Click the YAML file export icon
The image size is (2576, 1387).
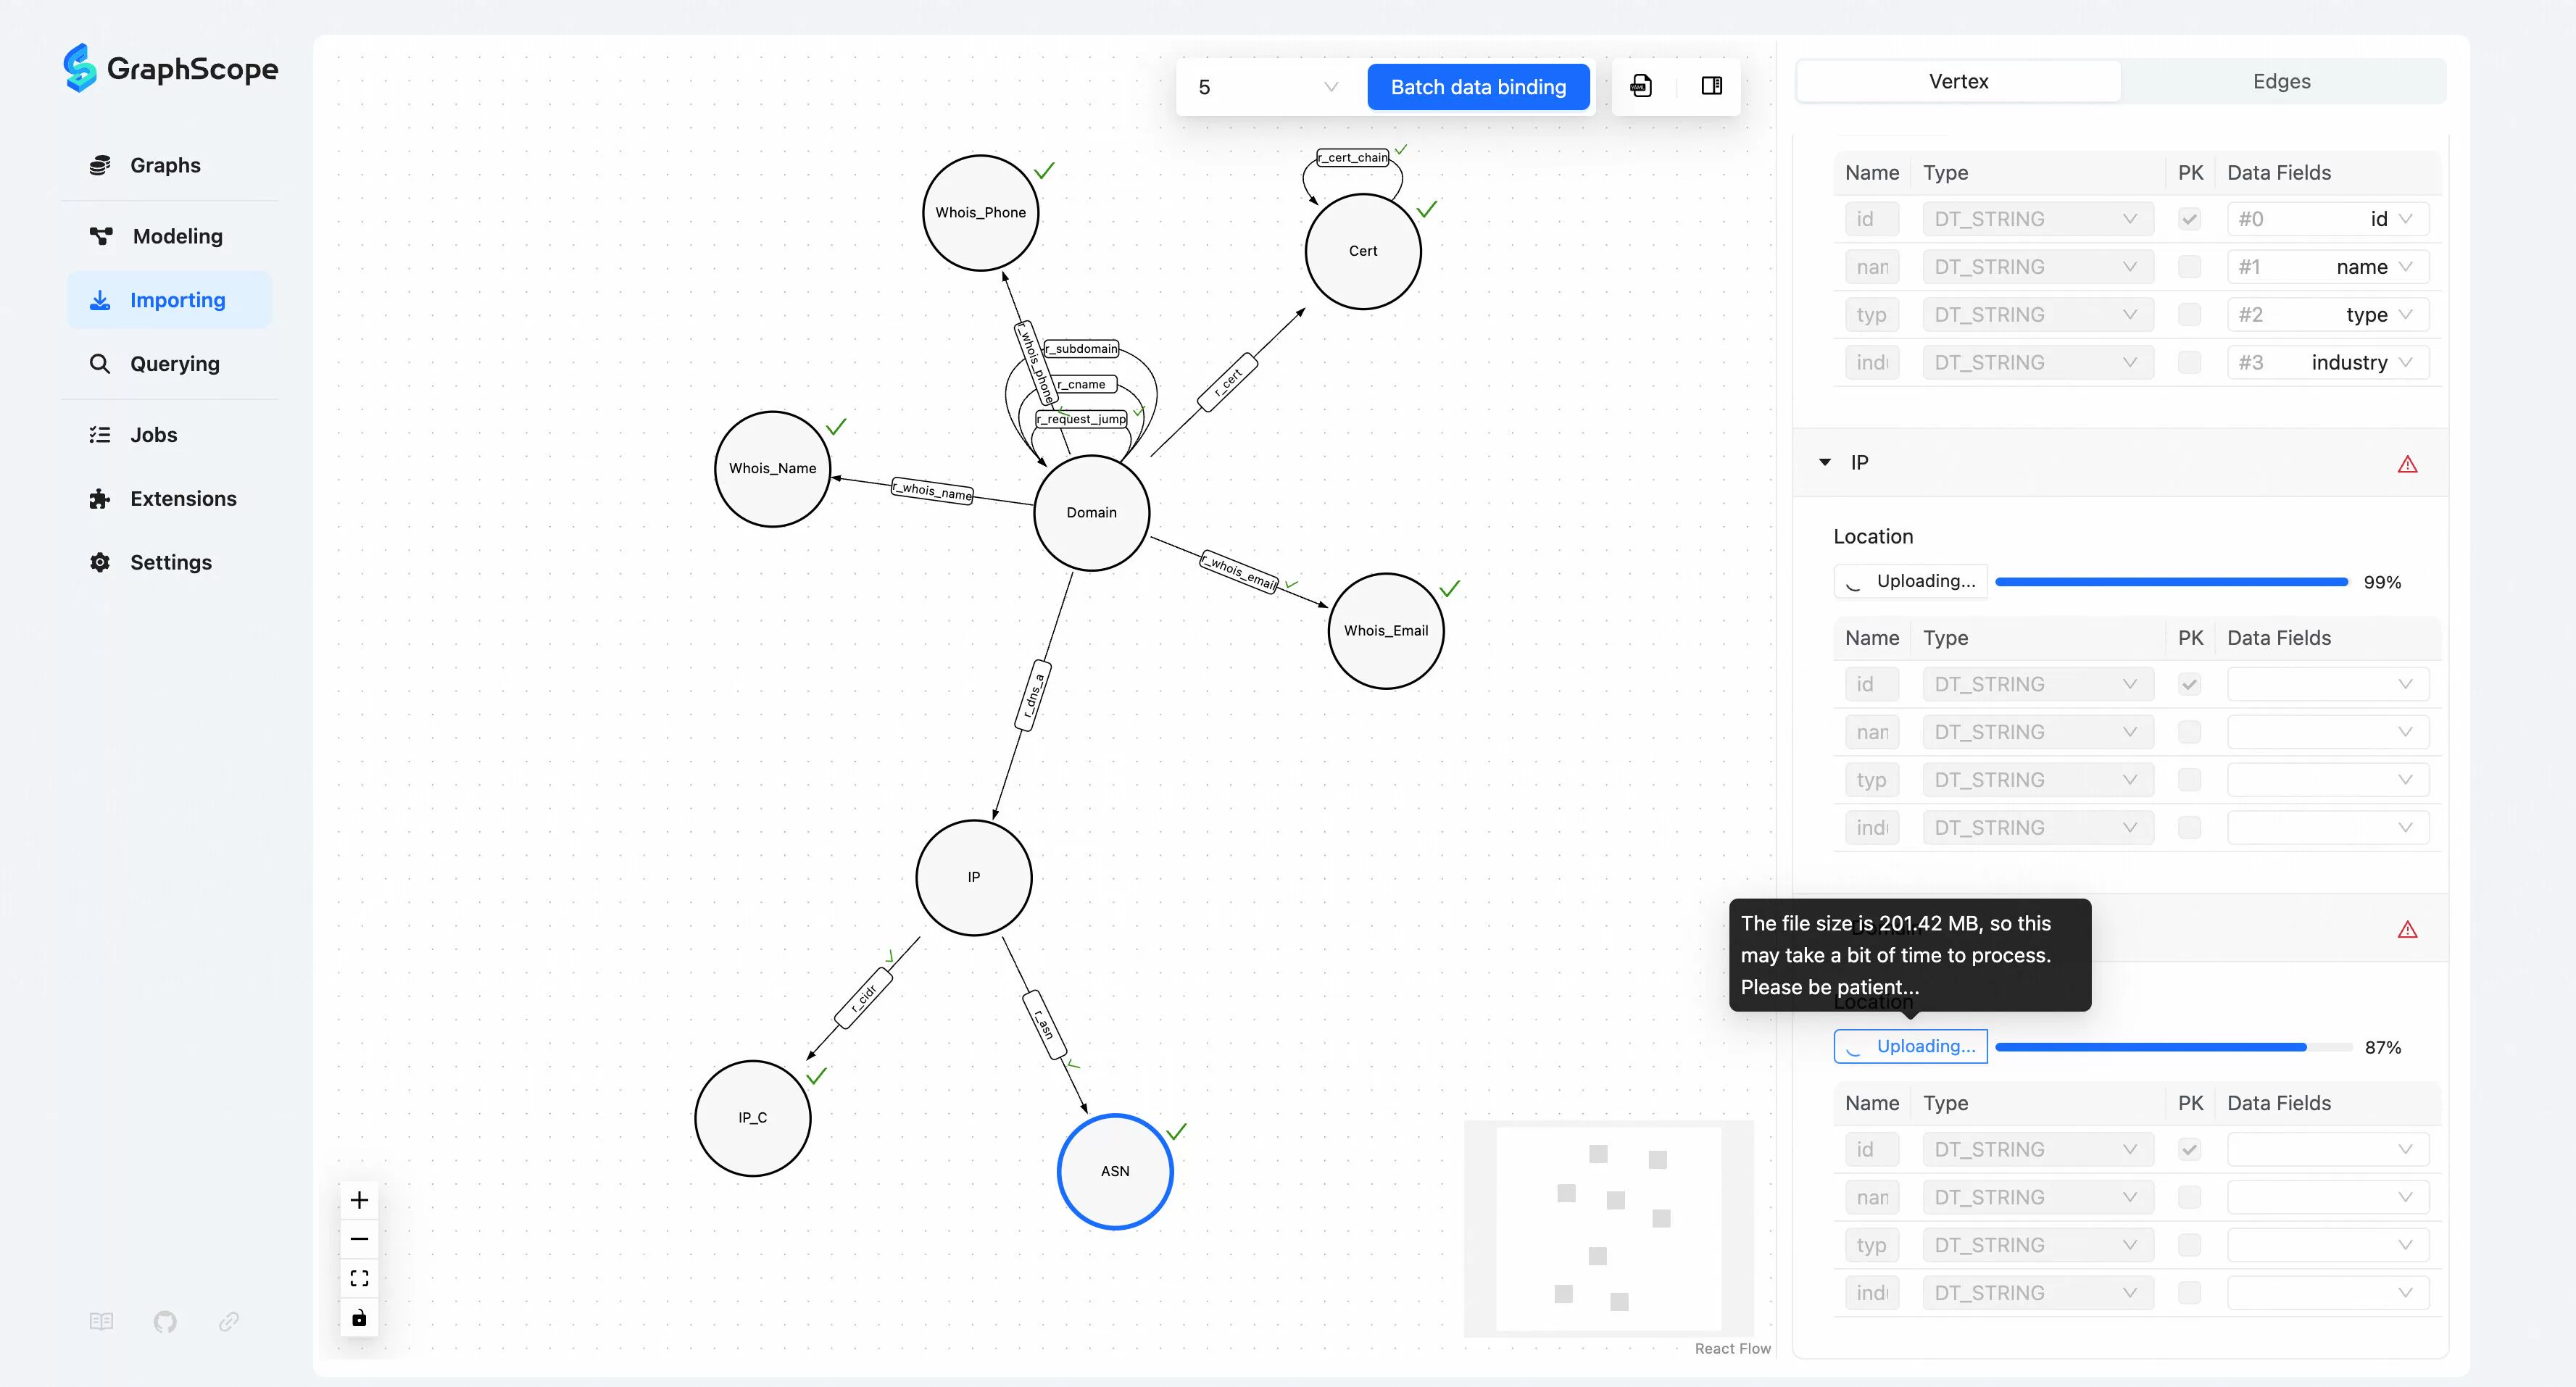(x=1641, y=86)
